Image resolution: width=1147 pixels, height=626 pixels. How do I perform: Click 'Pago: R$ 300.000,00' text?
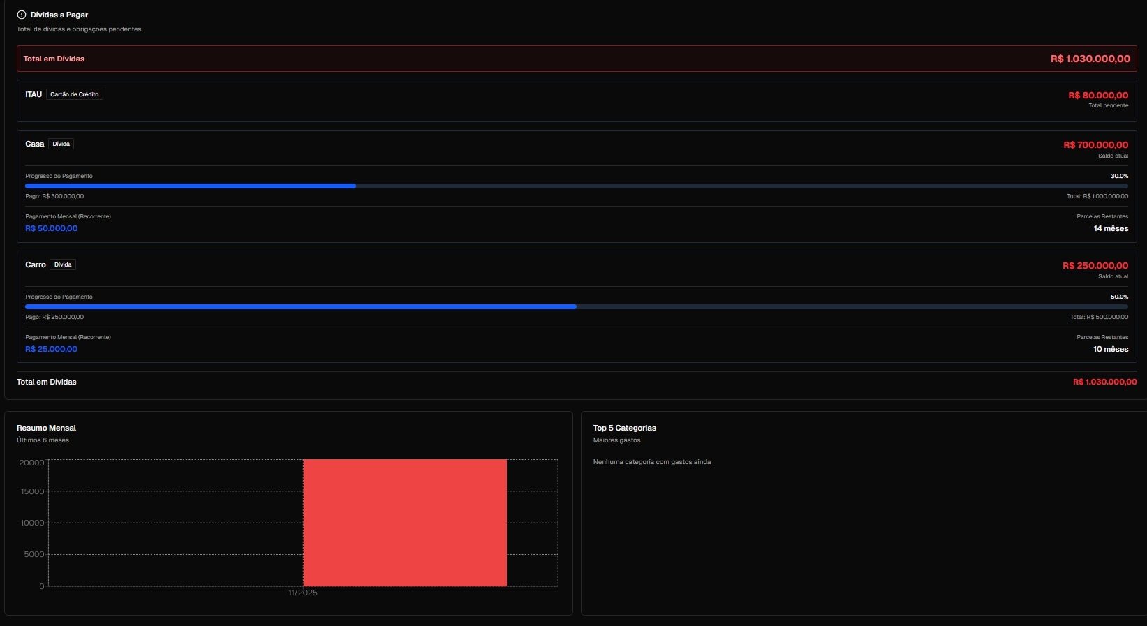pos(54,196)
